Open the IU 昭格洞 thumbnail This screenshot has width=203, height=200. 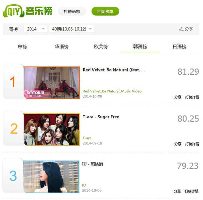pos(51,177)
